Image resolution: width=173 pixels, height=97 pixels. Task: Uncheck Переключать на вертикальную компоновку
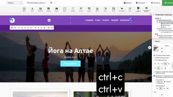154,76
